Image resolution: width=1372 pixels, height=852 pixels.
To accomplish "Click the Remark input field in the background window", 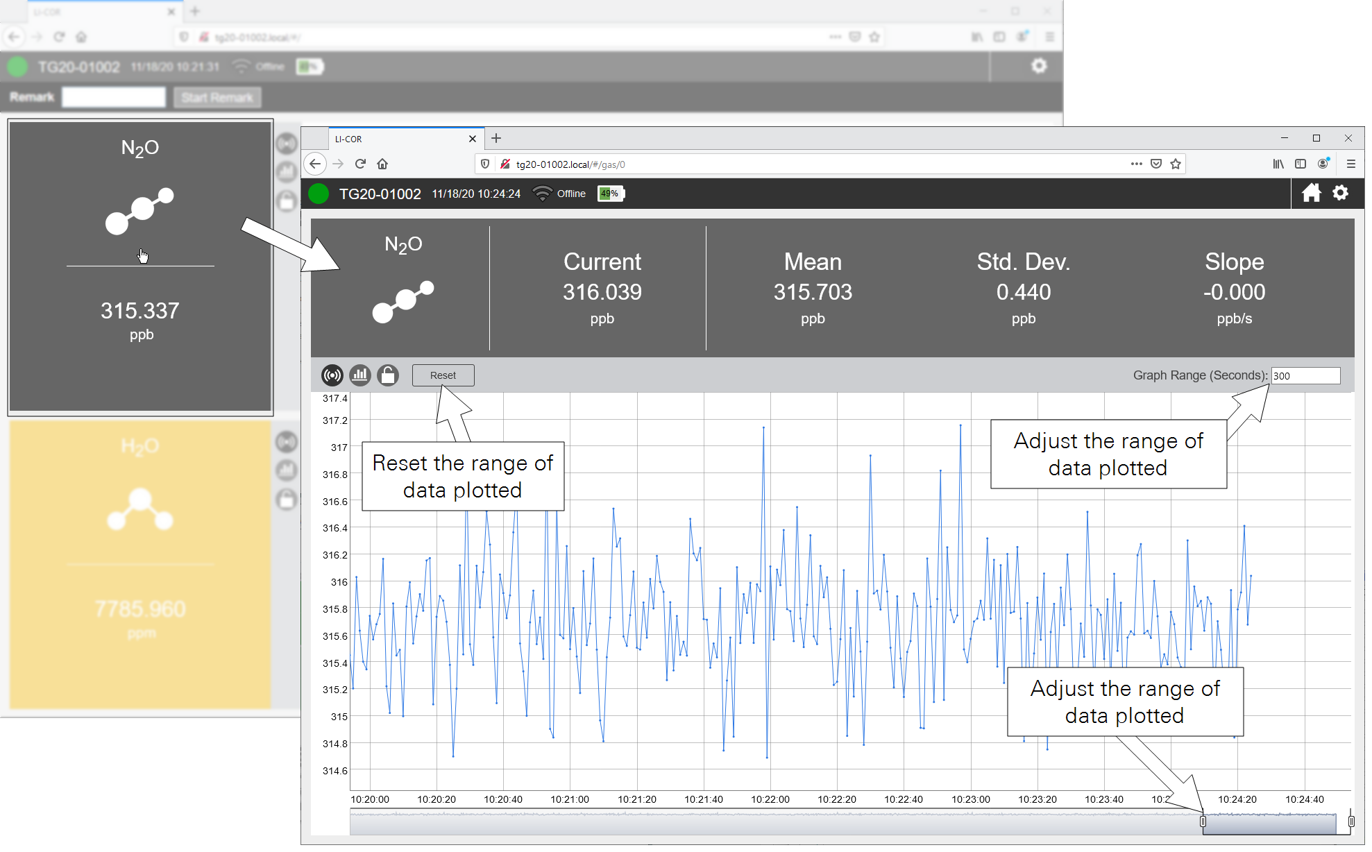I will click(x=114, y=97).
